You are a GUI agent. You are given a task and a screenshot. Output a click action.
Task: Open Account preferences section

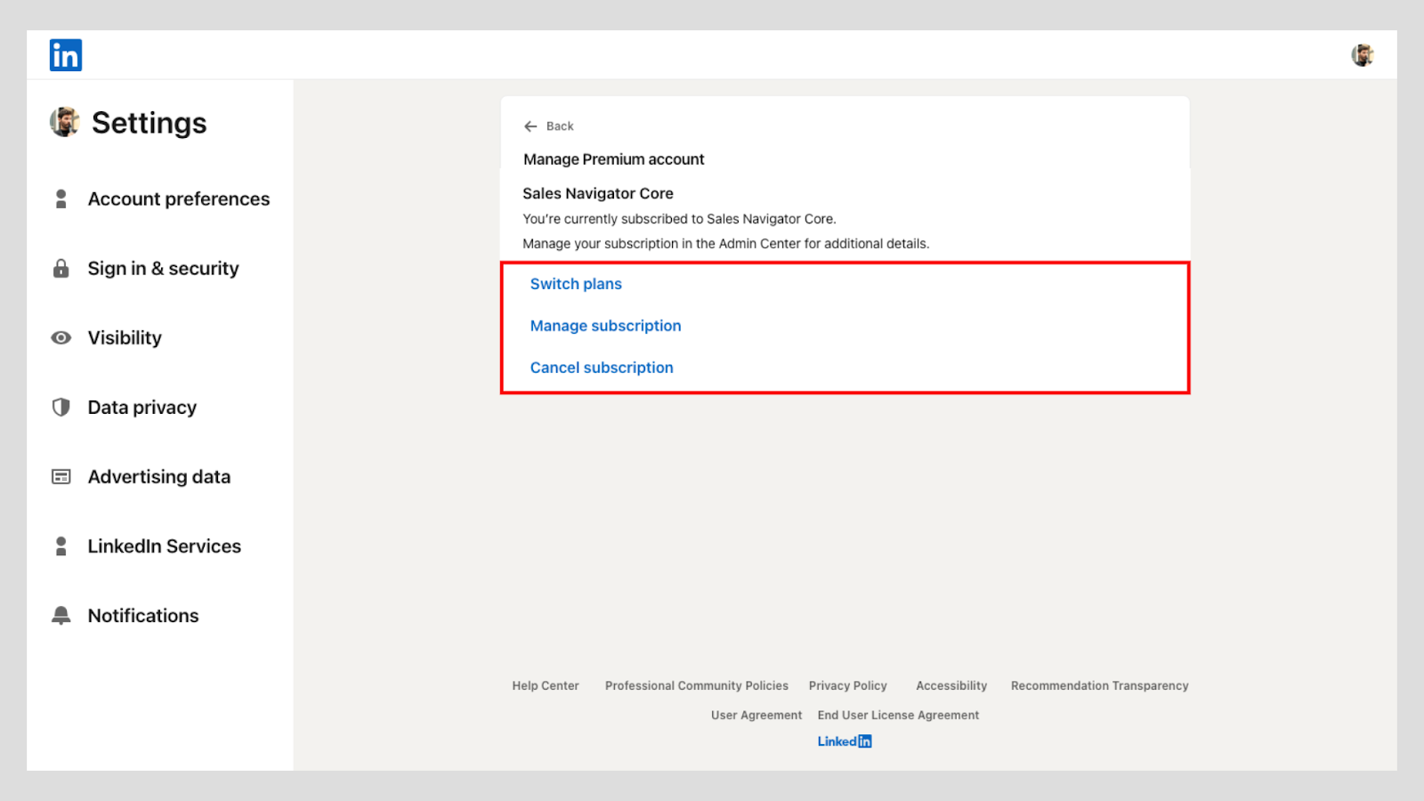(x=178, y=198)
